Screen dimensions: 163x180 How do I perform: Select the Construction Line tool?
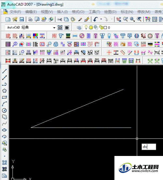(5, 78)
